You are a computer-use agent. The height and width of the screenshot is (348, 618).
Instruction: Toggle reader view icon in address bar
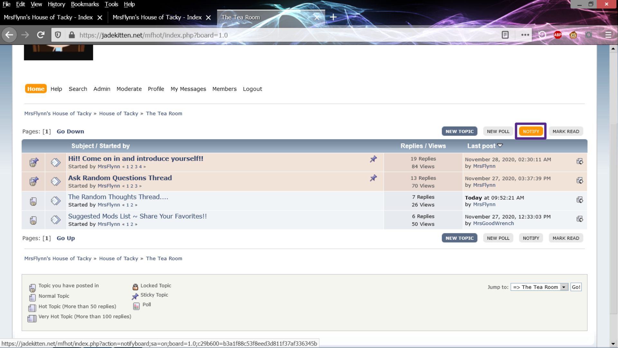click(505, 35)
